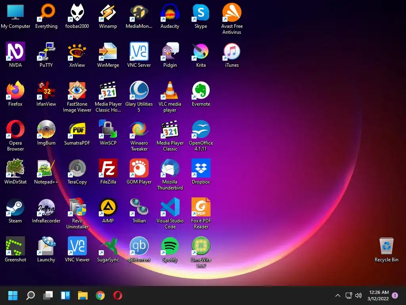This screenshot has height=305, width=406.
Task: Click the InfraRecorder icon
Action: [46, 207]
